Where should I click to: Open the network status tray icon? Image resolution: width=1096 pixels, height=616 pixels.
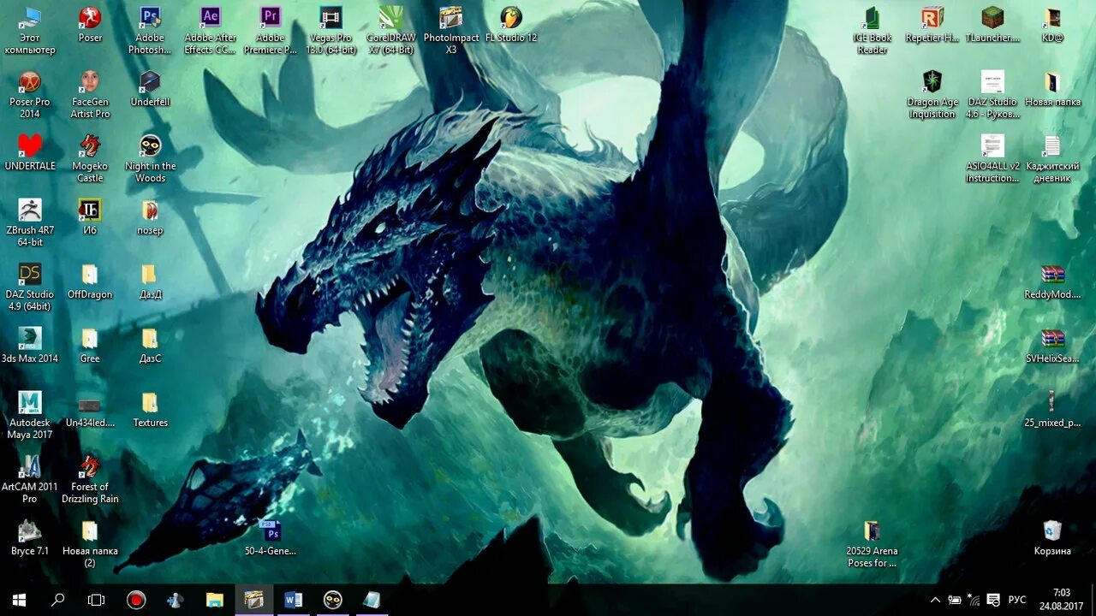(974, 600)
